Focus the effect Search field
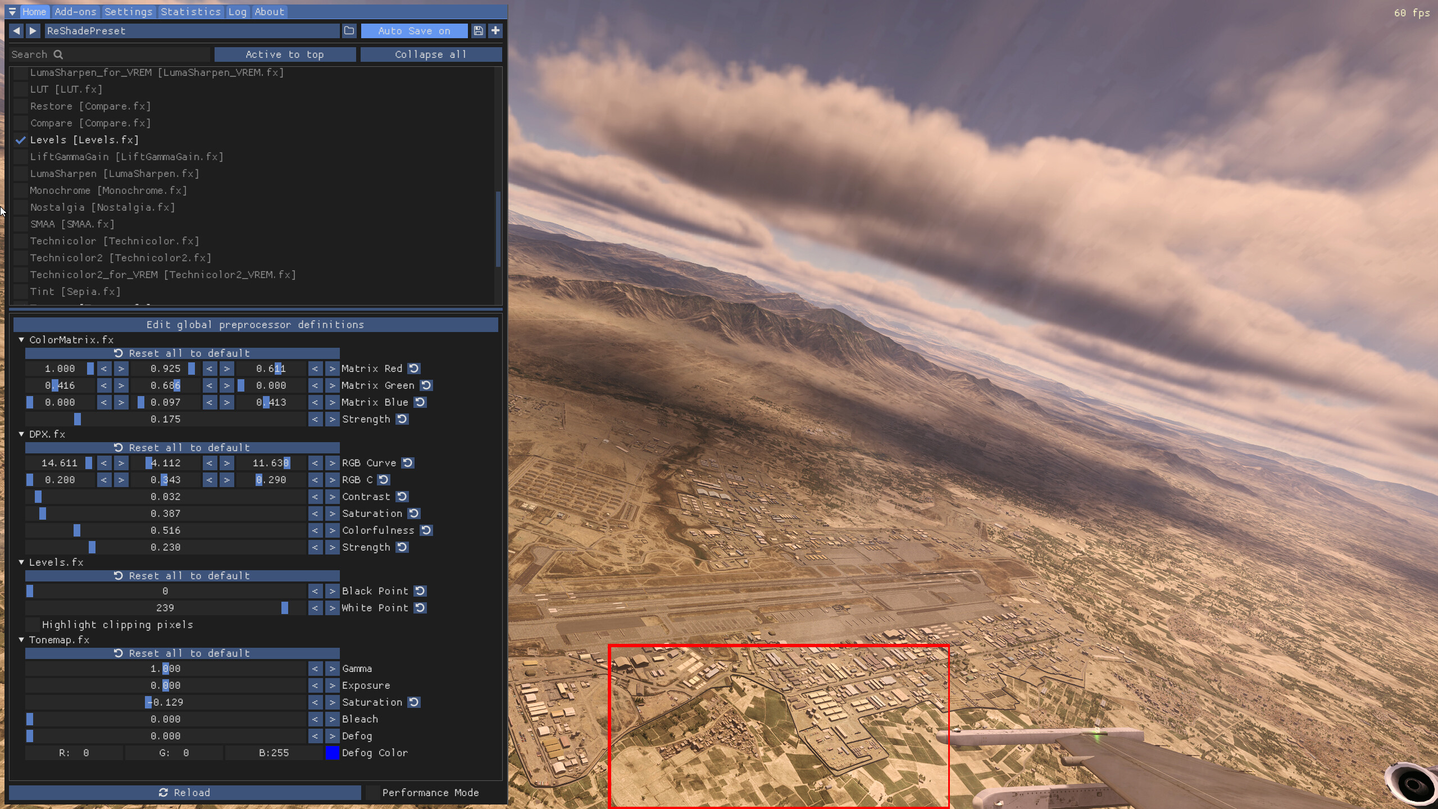The width and height of the screenshot is (1438, 809). pos(110,54)
